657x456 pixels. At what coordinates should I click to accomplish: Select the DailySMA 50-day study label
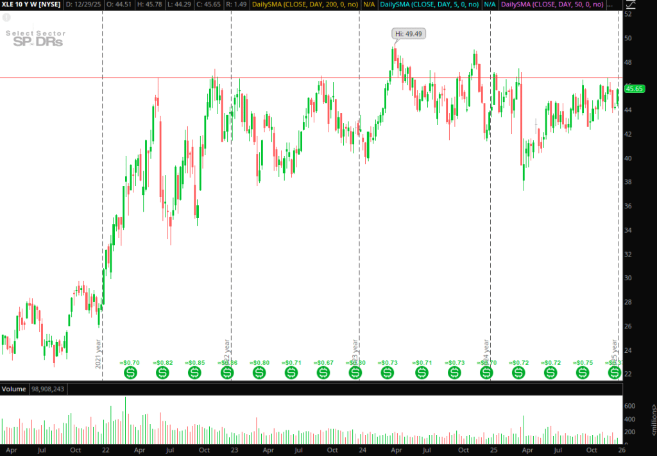point(551,4)
